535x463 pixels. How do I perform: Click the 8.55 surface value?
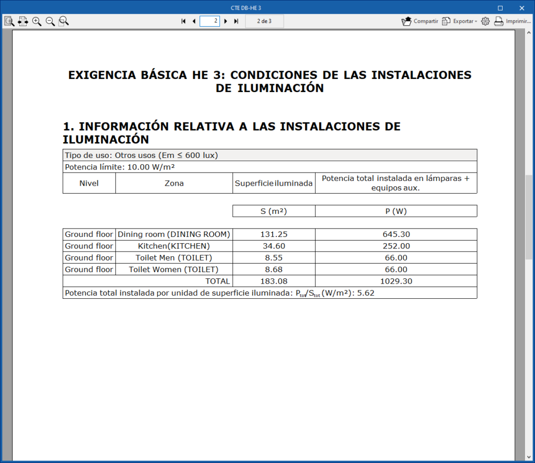274,257
